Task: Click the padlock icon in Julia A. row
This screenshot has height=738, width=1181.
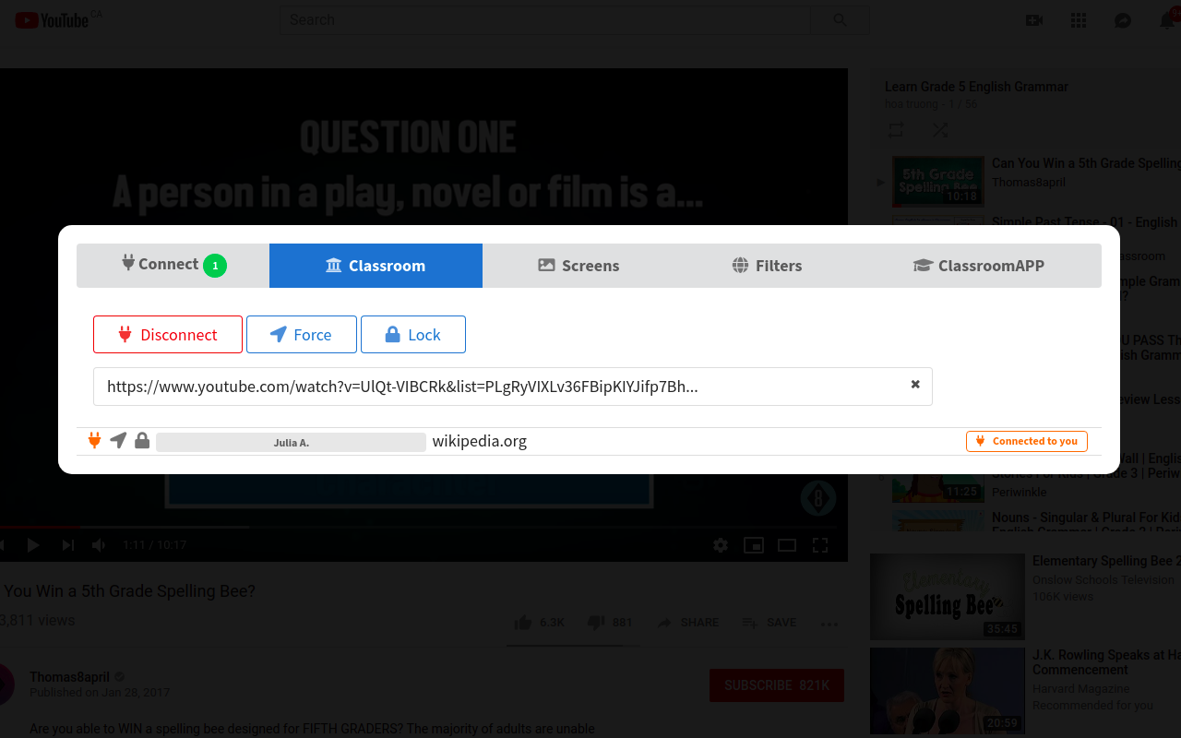Action: tap(142, 441)
